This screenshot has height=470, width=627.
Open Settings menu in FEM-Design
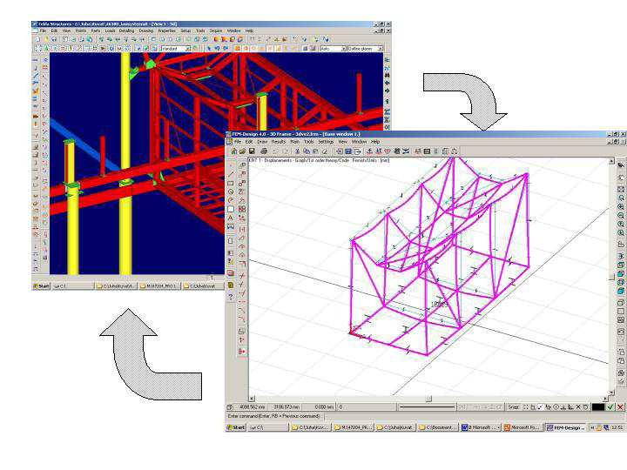tap(326, 142)
